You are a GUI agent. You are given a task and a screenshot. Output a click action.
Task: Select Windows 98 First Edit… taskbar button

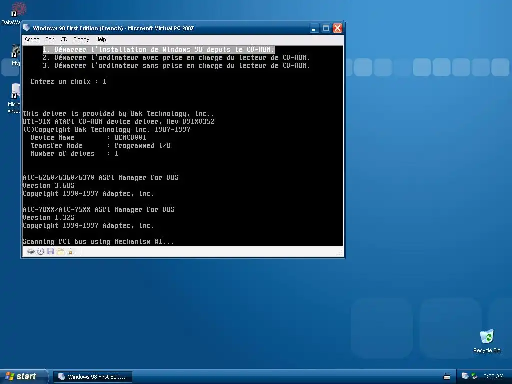click(x=92, y=377)
